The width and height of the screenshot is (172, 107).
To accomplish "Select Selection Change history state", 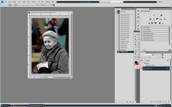I will [125, 42].
